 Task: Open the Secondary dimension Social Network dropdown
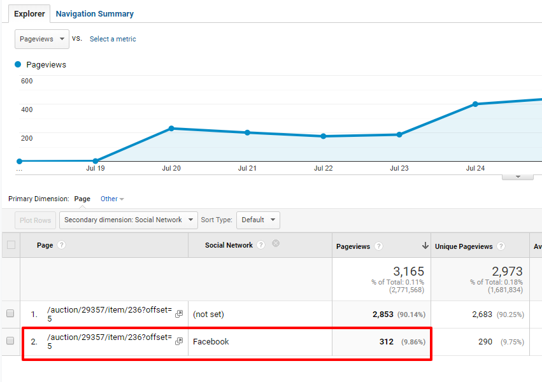127,220
